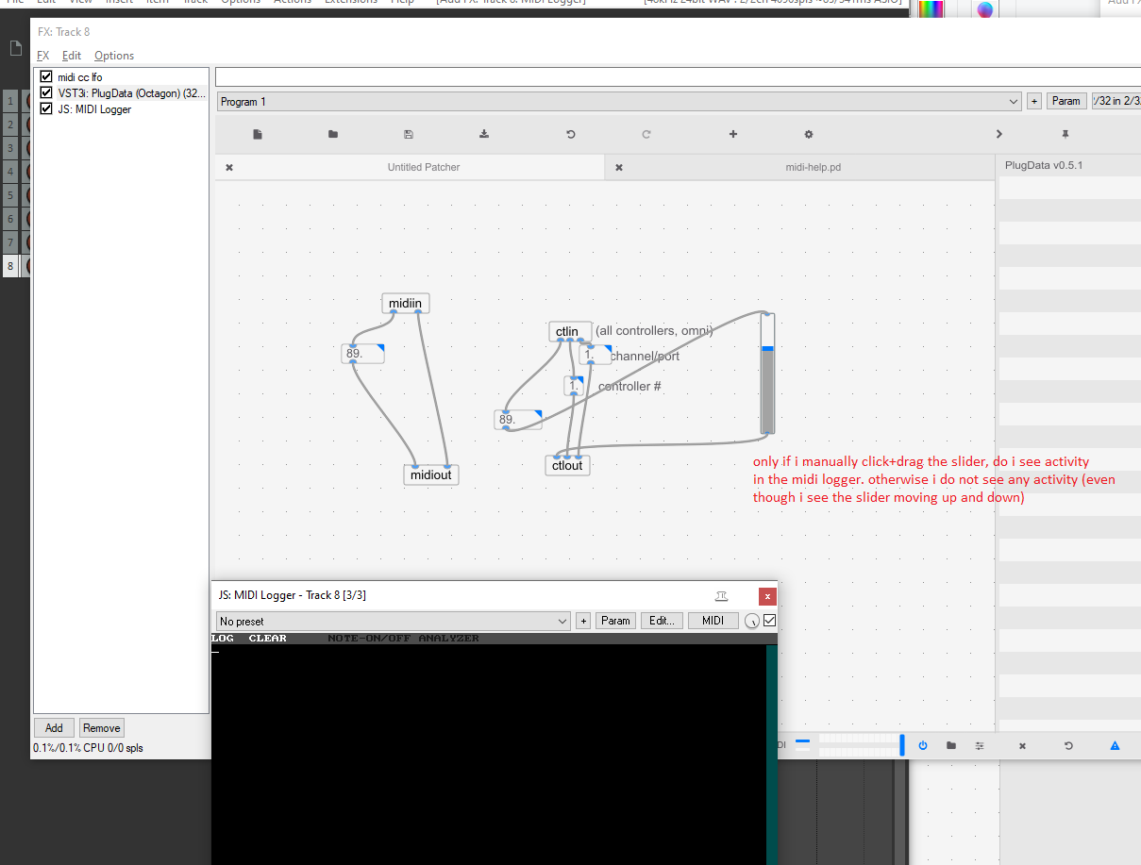Screen dimensions: 1141x865
Task: Create a new patch in PlugData
Action: tap(257, 134)
